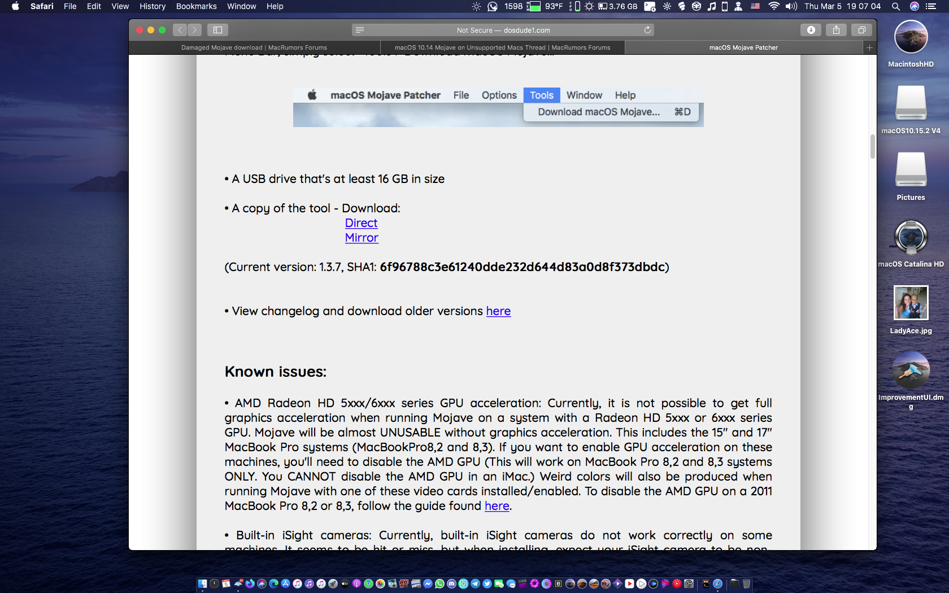Screen dimensions: 949x593
Task: Show Safari downloads list
Action: pos(811,30)
